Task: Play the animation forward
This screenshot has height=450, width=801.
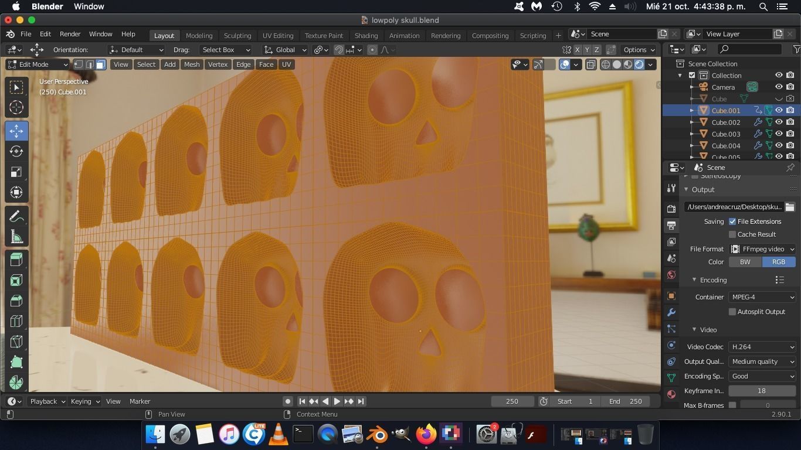Action: click(337, 401)
